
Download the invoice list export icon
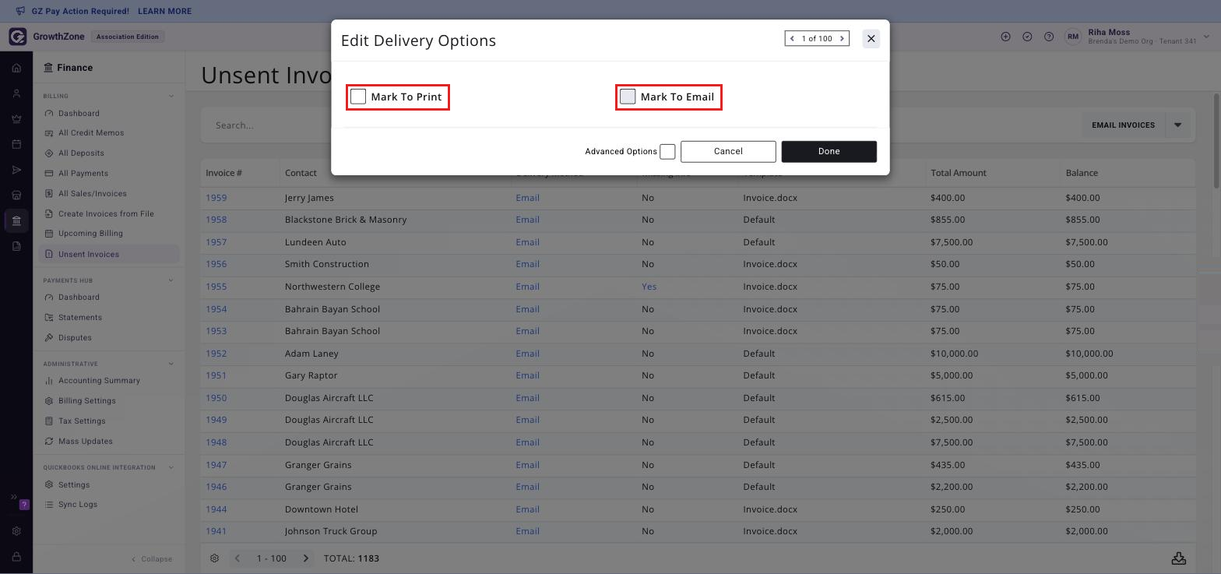coord(1179,558)
